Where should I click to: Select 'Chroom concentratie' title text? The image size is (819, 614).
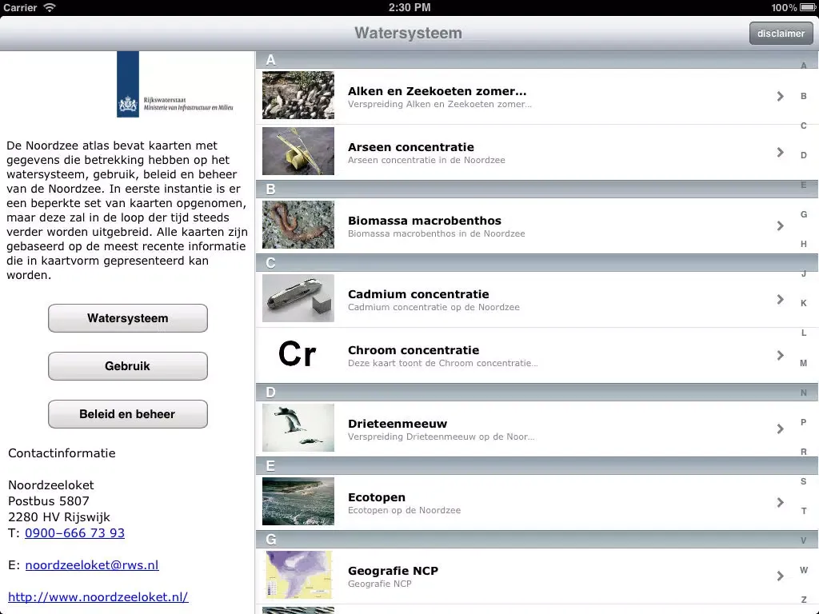(x=413, y=350)
